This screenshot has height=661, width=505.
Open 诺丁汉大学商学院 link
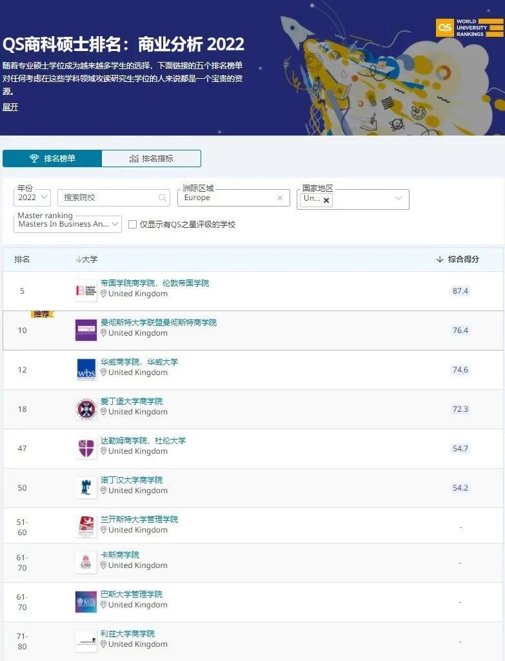tap(132, 480)
